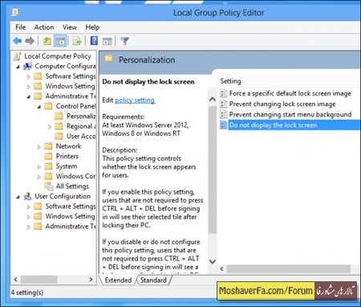Screen dimensions: 361x307
Task: Toggle the Show/Hide Action Pane icon
Action: 107,41
